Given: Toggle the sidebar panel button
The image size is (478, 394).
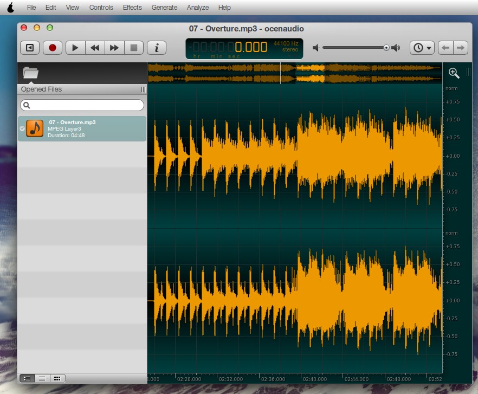Looking at the screenshot, I should [x=30, y=48].
